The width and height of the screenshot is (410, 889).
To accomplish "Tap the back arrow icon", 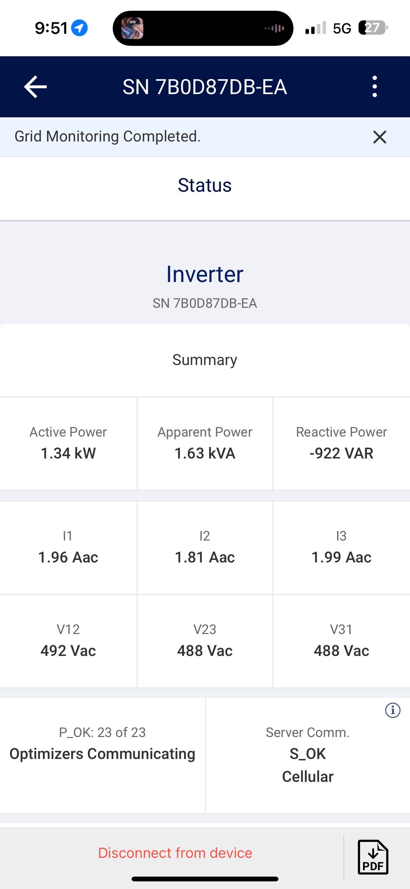I will coord(36,86).
